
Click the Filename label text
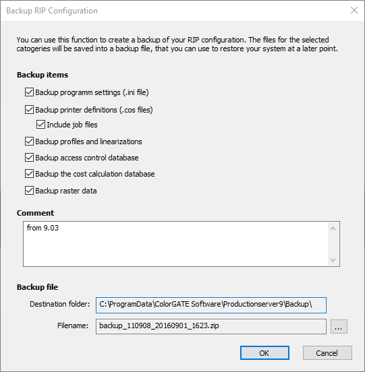click(x=73, y=325)
